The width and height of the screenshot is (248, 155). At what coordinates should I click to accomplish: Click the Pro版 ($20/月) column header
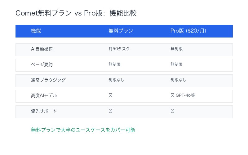coord(188,31)
